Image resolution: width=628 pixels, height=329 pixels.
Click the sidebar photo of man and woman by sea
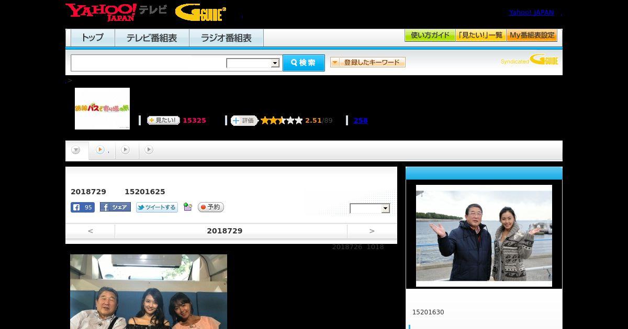[484, 236]
